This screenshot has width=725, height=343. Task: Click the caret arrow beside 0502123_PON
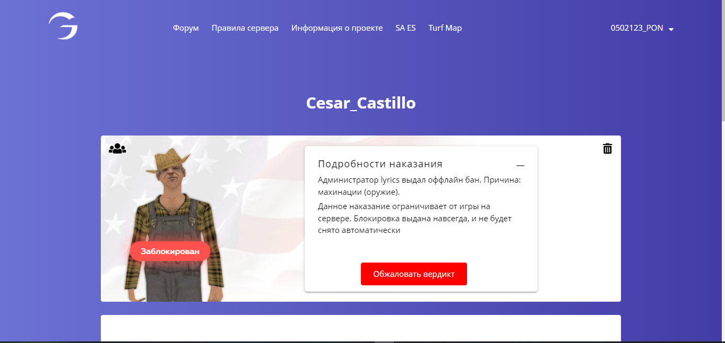tap(671, 29)
